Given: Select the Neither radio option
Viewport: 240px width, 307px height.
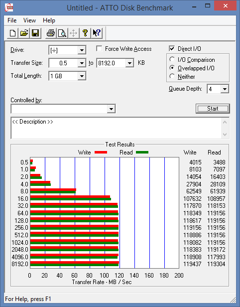Looking at the screenshot, I should click(172, 76).
